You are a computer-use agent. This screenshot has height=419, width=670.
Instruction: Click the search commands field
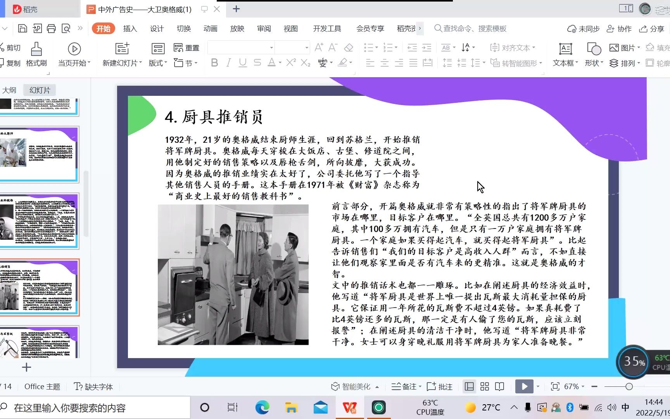click(470, 28)
